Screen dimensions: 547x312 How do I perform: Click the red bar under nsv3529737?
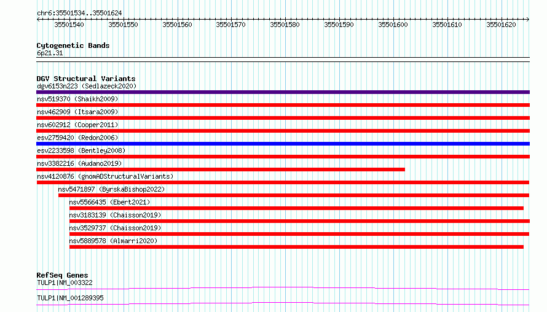299,234
